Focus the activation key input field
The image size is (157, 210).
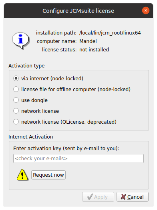78,159
